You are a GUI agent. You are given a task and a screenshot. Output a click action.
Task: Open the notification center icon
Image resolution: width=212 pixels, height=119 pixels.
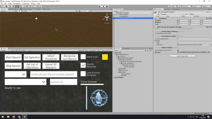click(x=208, y=117)
